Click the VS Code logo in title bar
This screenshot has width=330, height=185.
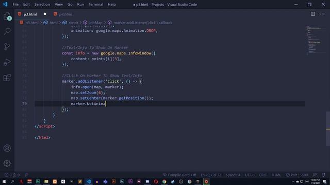point(5,4)
